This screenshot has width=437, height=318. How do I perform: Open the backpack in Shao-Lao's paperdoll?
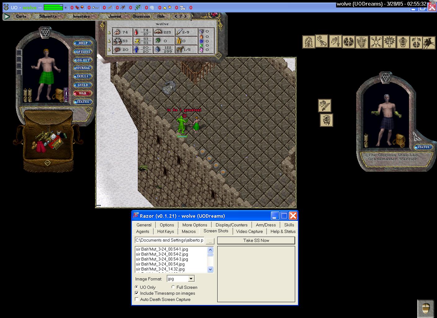click(x=399, y=140)
